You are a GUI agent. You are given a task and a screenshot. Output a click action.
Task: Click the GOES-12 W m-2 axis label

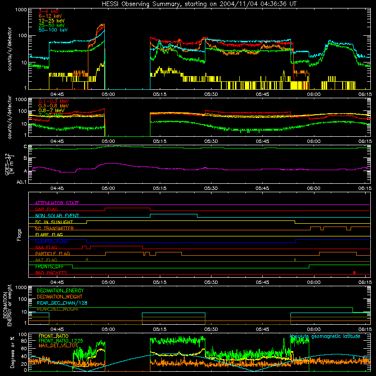[9, 164]
